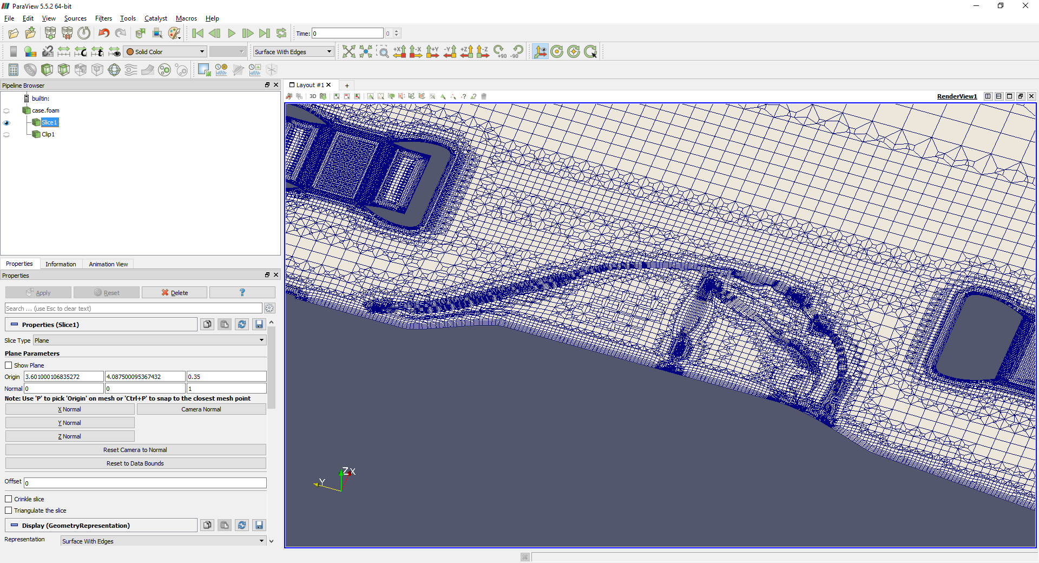Viewport: 1039px width, 563px height.
Task: Switch to the Information tab
Action: tap(61, 264)
